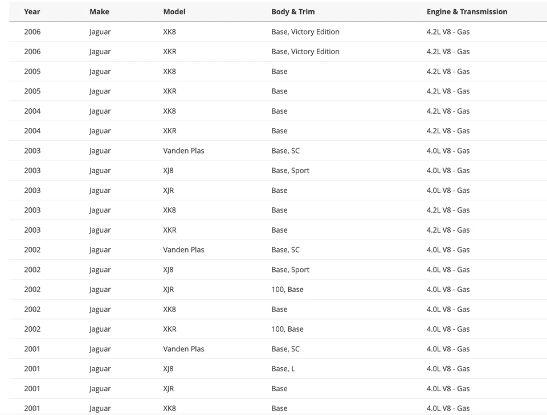Click the 4.2L V8 engine for 2003 XK8
The width and height of the screenshot is (547, 415).
pyautogui.click(x=448, y=211)
